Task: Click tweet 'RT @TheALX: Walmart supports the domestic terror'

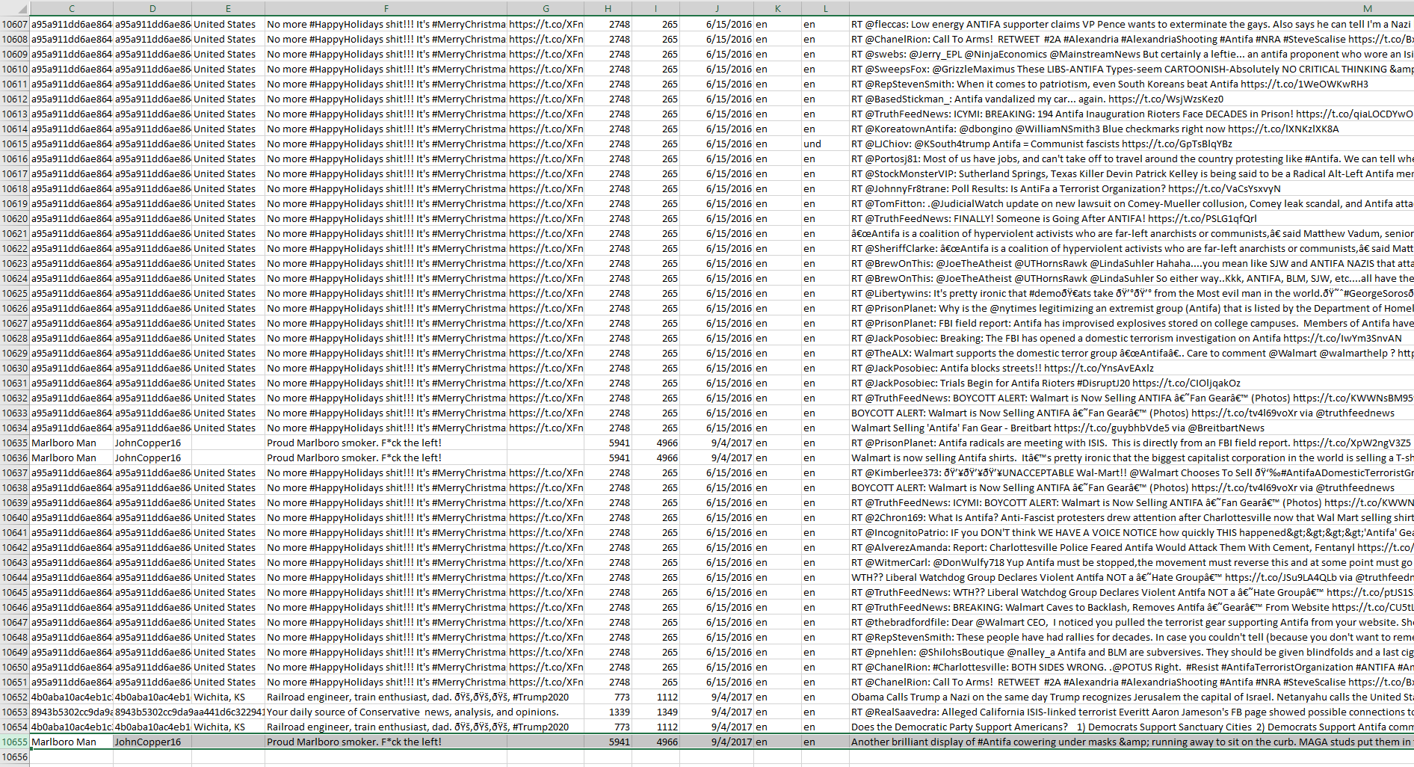Action: coord(1131,353)
